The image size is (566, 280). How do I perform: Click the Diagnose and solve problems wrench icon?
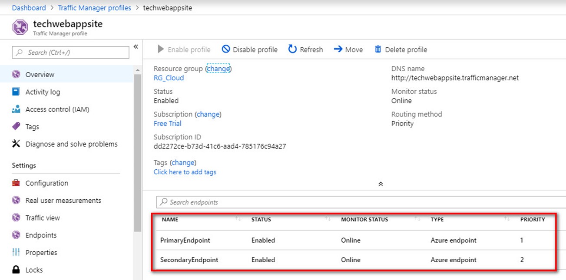click(x=16, y=144)
